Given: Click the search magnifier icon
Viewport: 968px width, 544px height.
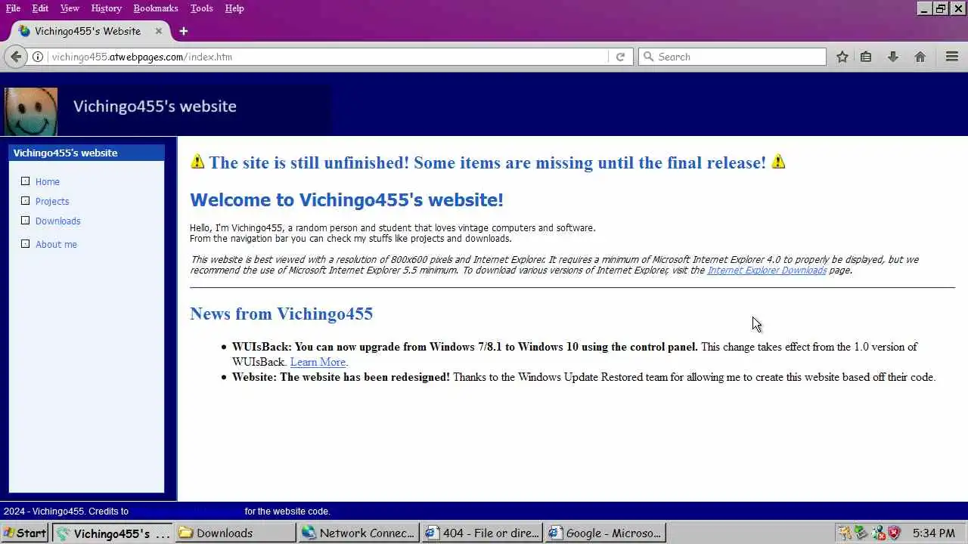Looking at the screenshot, I should [x=647, y=57].
